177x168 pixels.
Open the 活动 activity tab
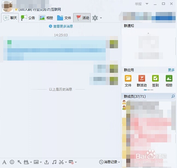82,18
